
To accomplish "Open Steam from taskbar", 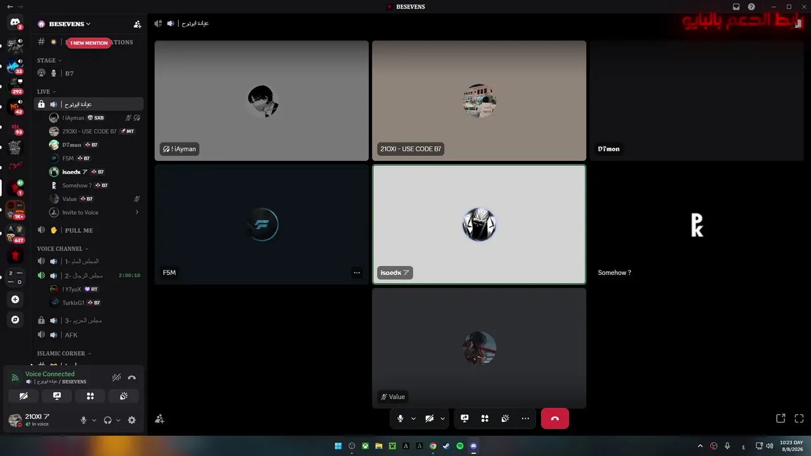I will click(x=446, y=446).
